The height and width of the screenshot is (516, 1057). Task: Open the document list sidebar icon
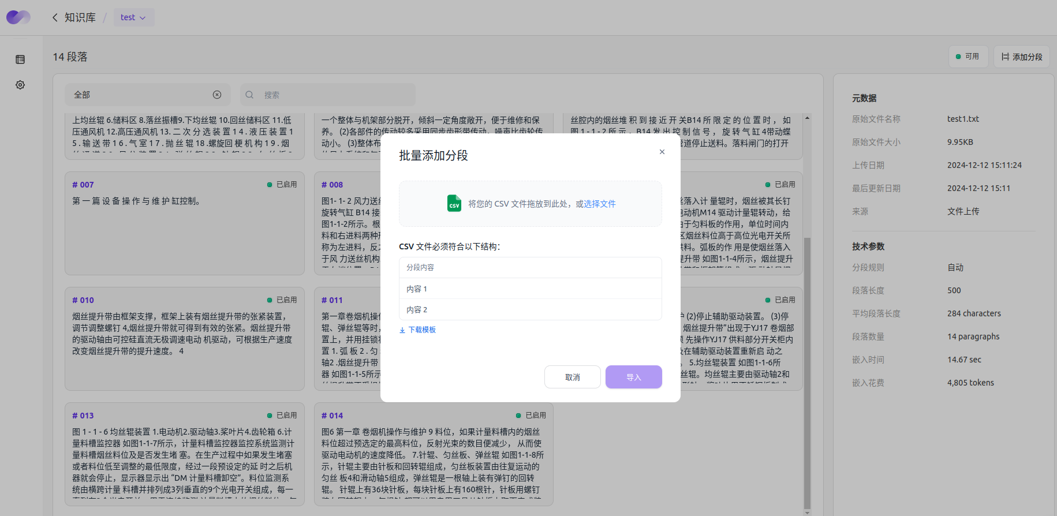(20, 59)
